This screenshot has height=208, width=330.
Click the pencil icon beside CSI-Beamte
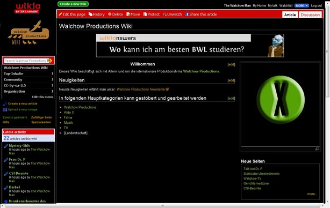click(6, 174)
